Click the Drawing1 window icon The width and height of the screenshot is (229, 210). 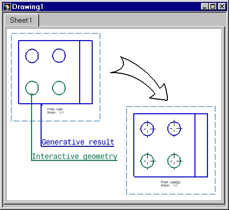click(x=7, y=7)
